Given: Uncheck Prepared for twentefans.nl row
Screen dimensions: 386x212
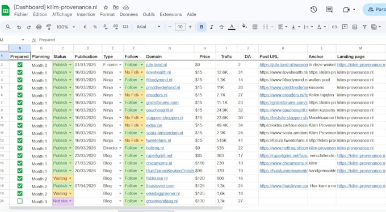Looking at the screenshot, I should (20, 141).
